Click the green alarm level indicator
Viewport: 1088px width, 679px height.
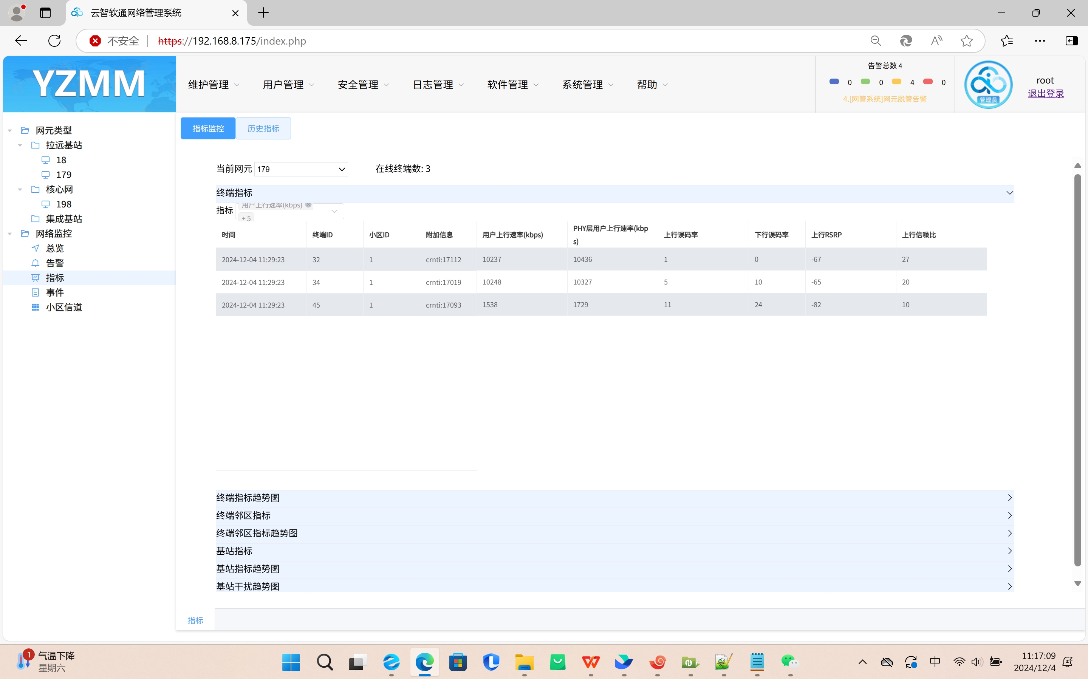coord(865,82)
